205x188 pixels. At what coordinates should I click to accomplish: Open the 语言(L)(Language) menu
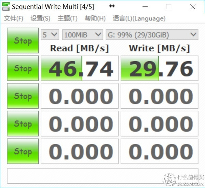coord(139,18)
